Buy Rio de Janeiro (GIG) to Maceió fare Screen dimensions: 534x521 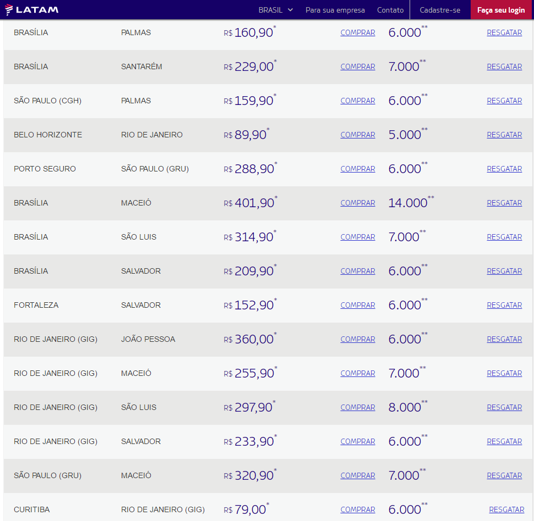pyautogui.click(x=358, y=373)
